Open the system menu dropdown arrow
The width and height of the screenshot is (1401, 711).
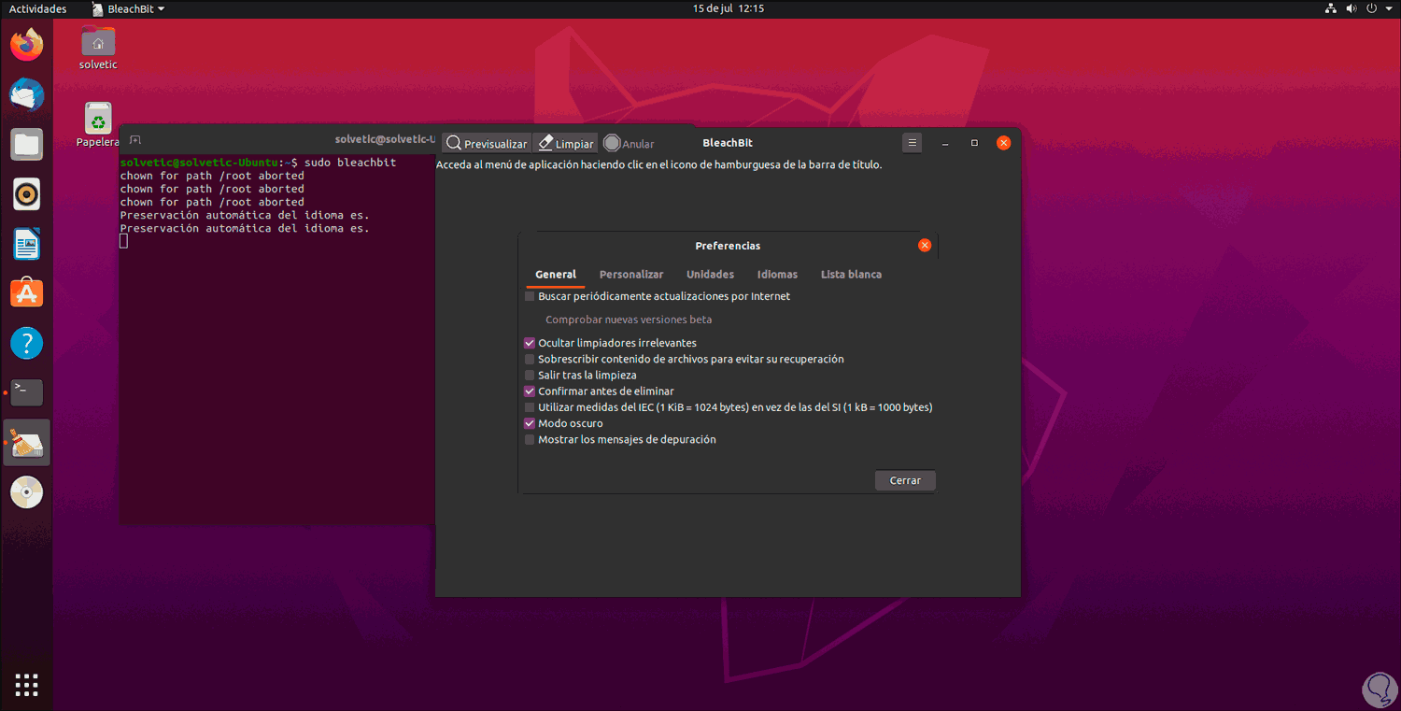(1388, 8)
